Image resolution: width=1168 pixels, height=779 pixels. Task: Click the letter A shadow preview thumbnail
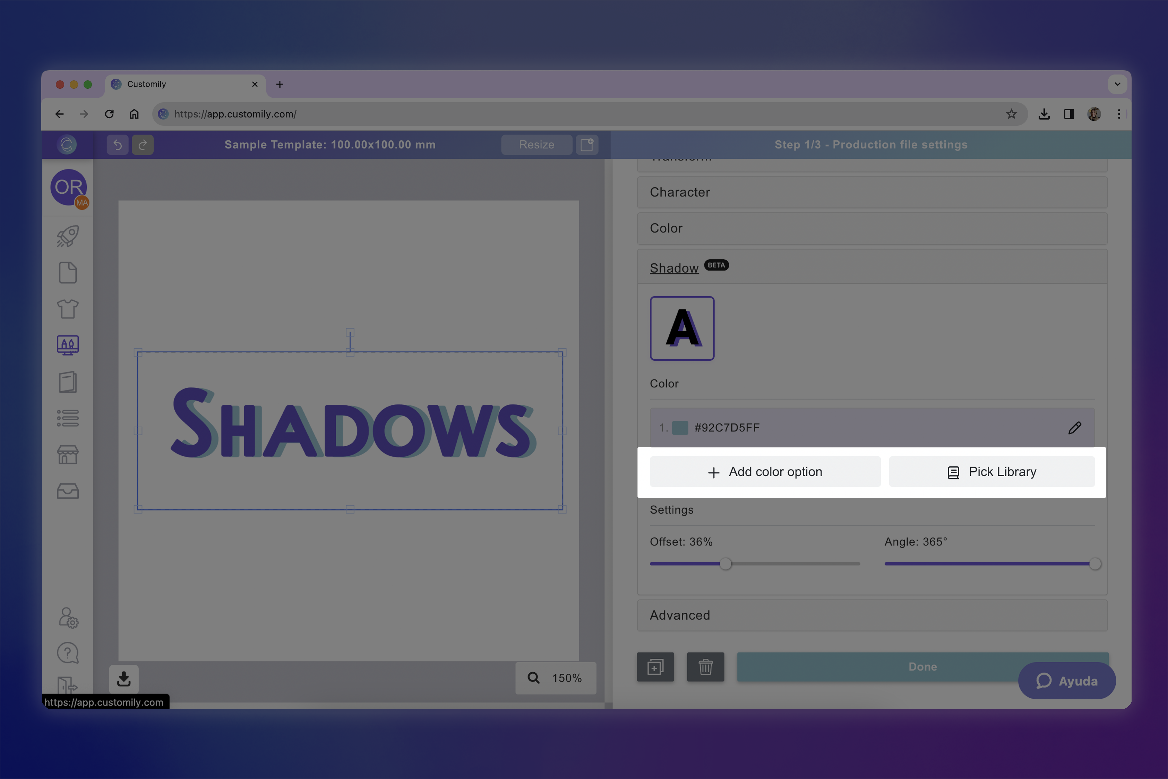tap(682, 328)
